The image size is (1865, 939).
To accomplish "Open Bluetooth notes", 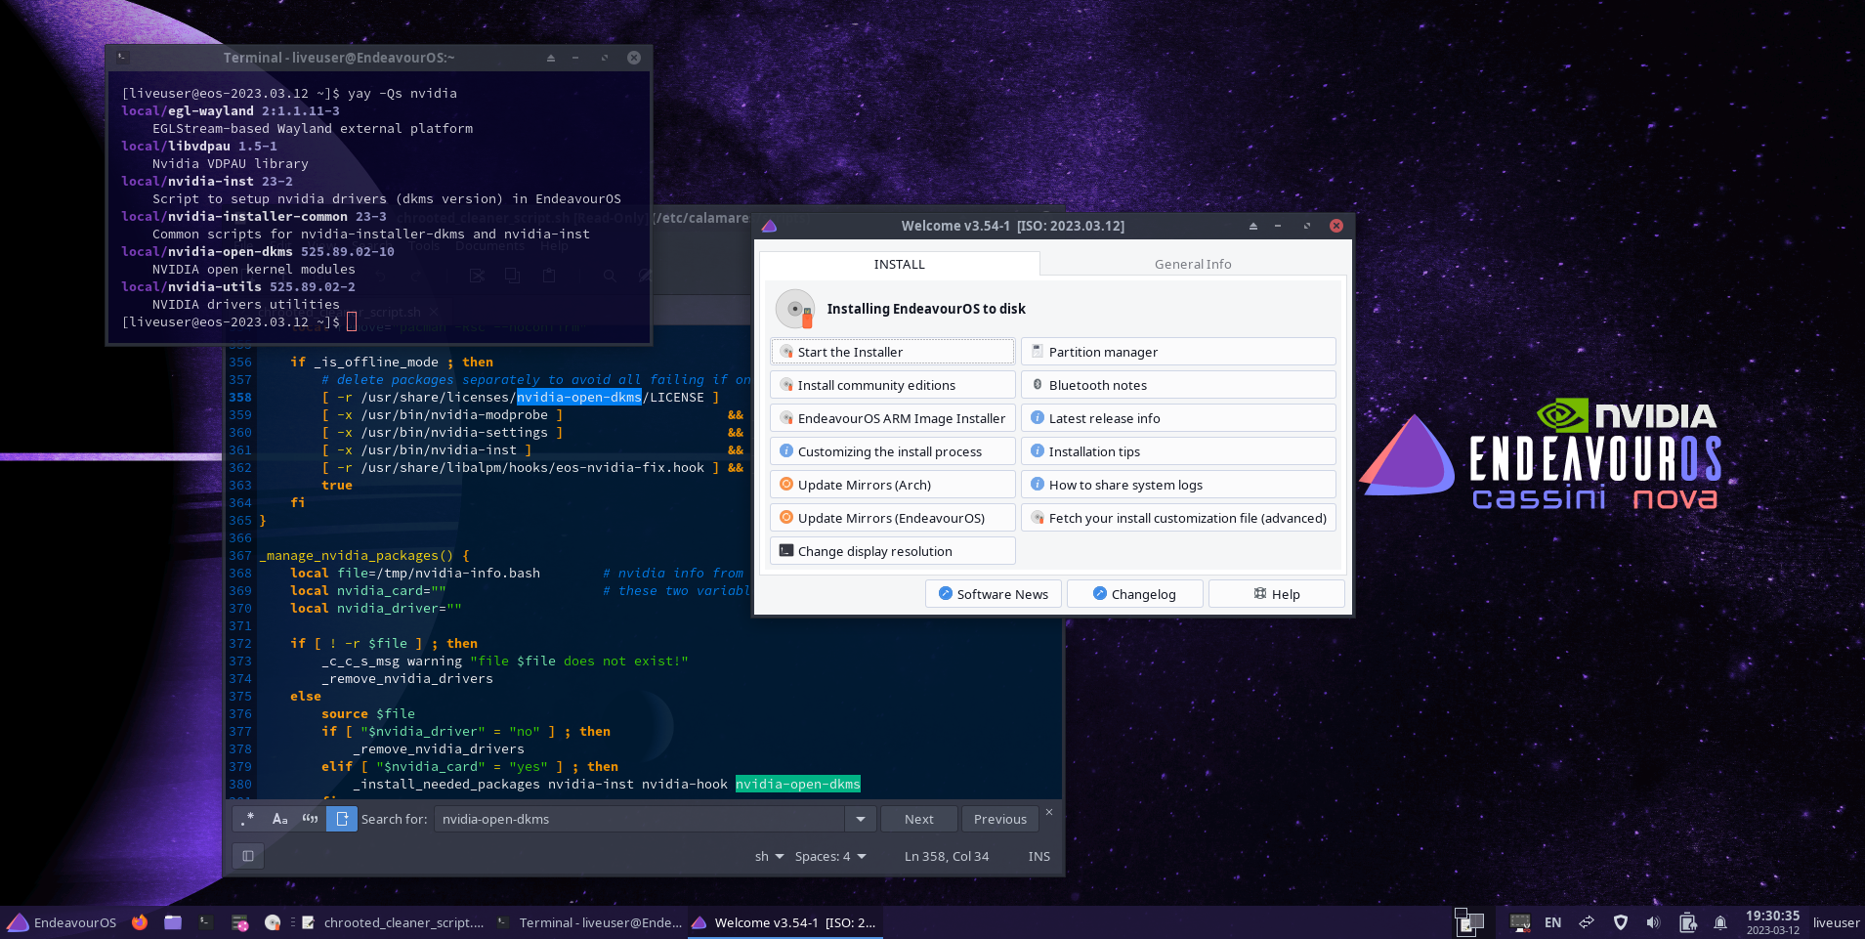I will (1178, 385).
